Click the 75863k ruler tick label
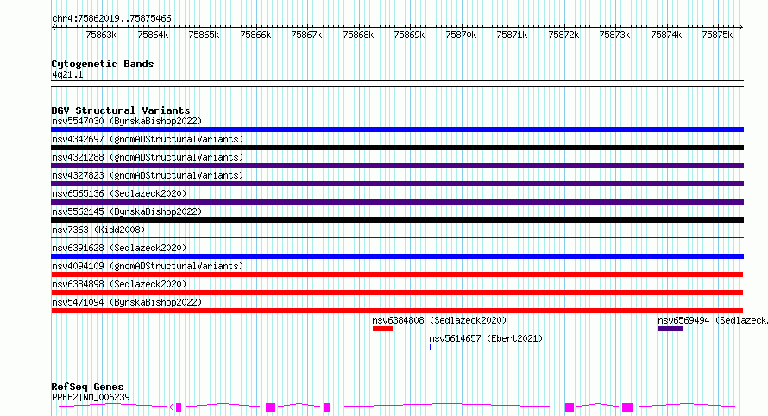 click(x=101, y=35)
